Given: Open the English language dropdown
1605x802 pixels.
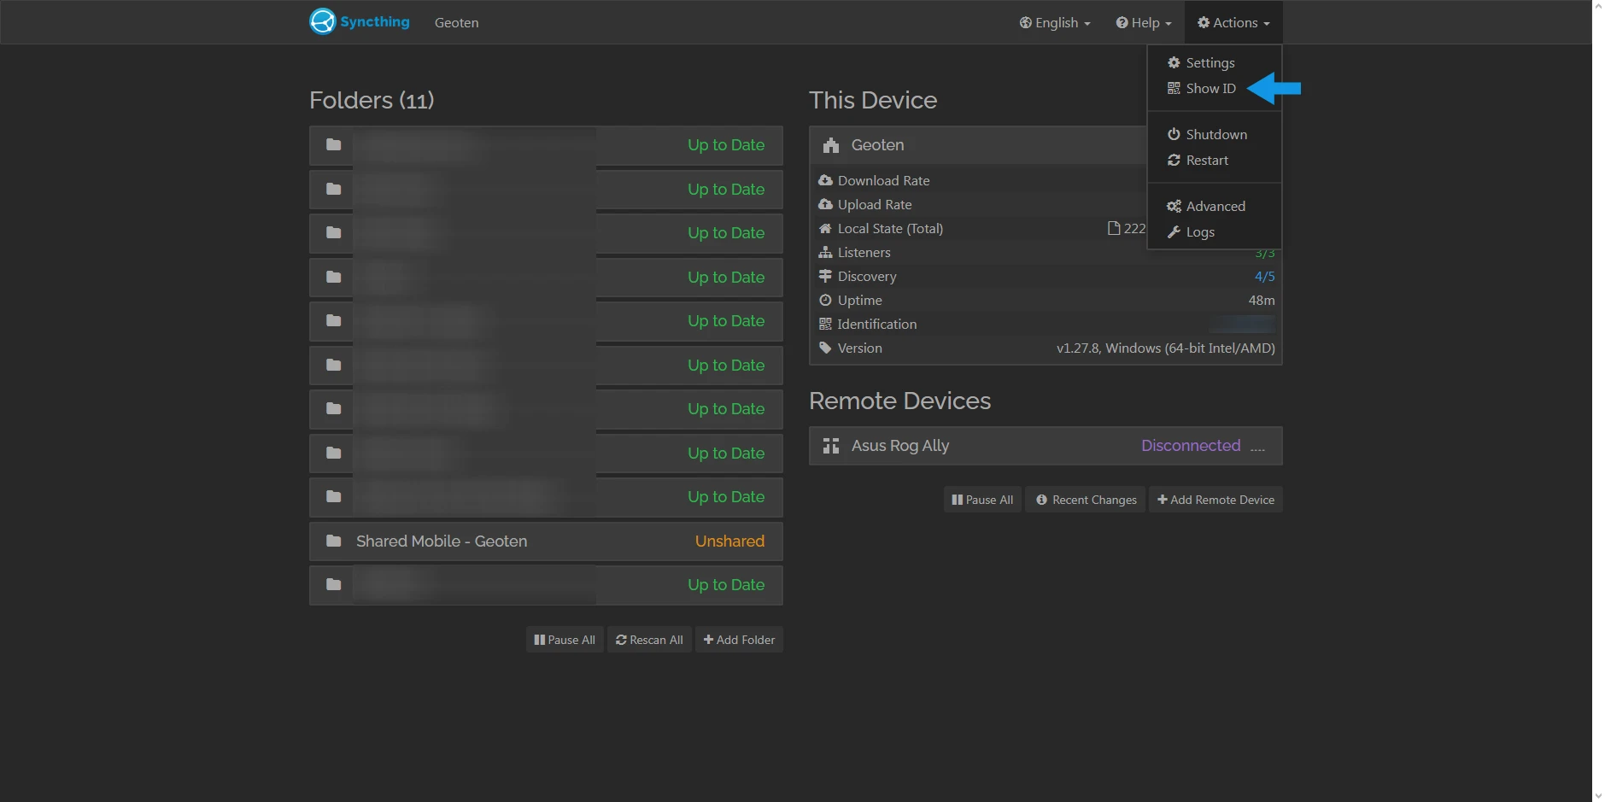Looking at the screenshot, I should (x=1054, y=22).
